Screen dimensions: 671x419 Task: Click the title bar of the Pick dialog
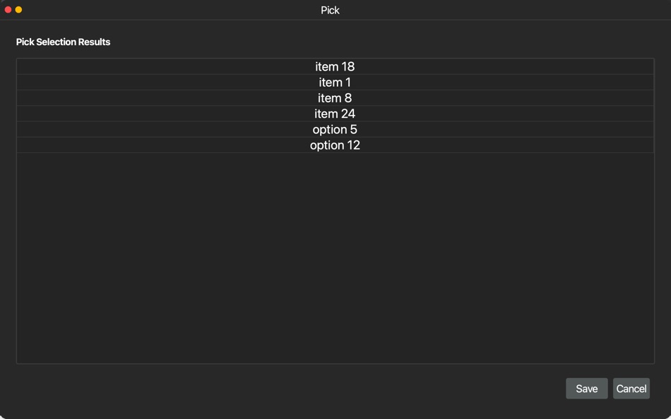pyautogui.click(x=331, y=10)
